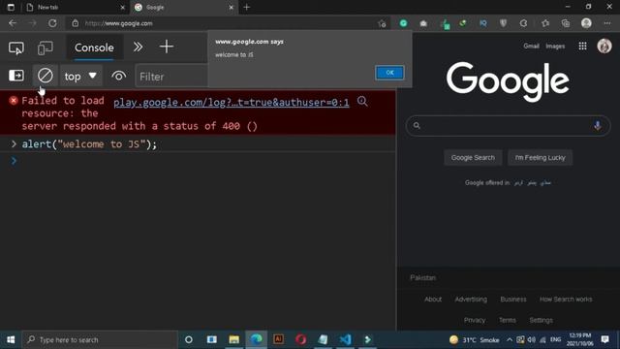Click the Google logo
The height and width of the screenshot is (349, 620).
(508, 81)
